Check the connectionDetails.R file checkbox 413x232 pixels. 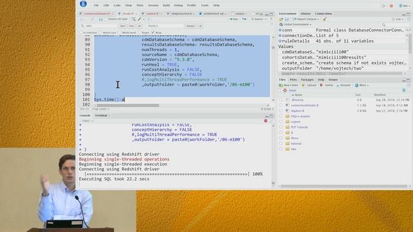pyautogui.click(x=281, y=105)
